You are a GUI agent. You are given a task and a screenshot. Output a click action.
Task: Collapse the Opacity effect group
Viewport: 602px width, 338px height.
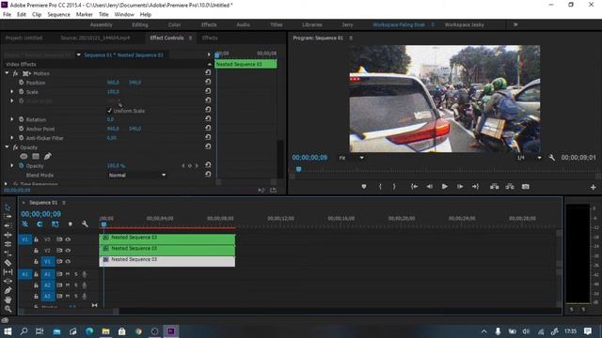pyautogui.click(x=7, y=146)
